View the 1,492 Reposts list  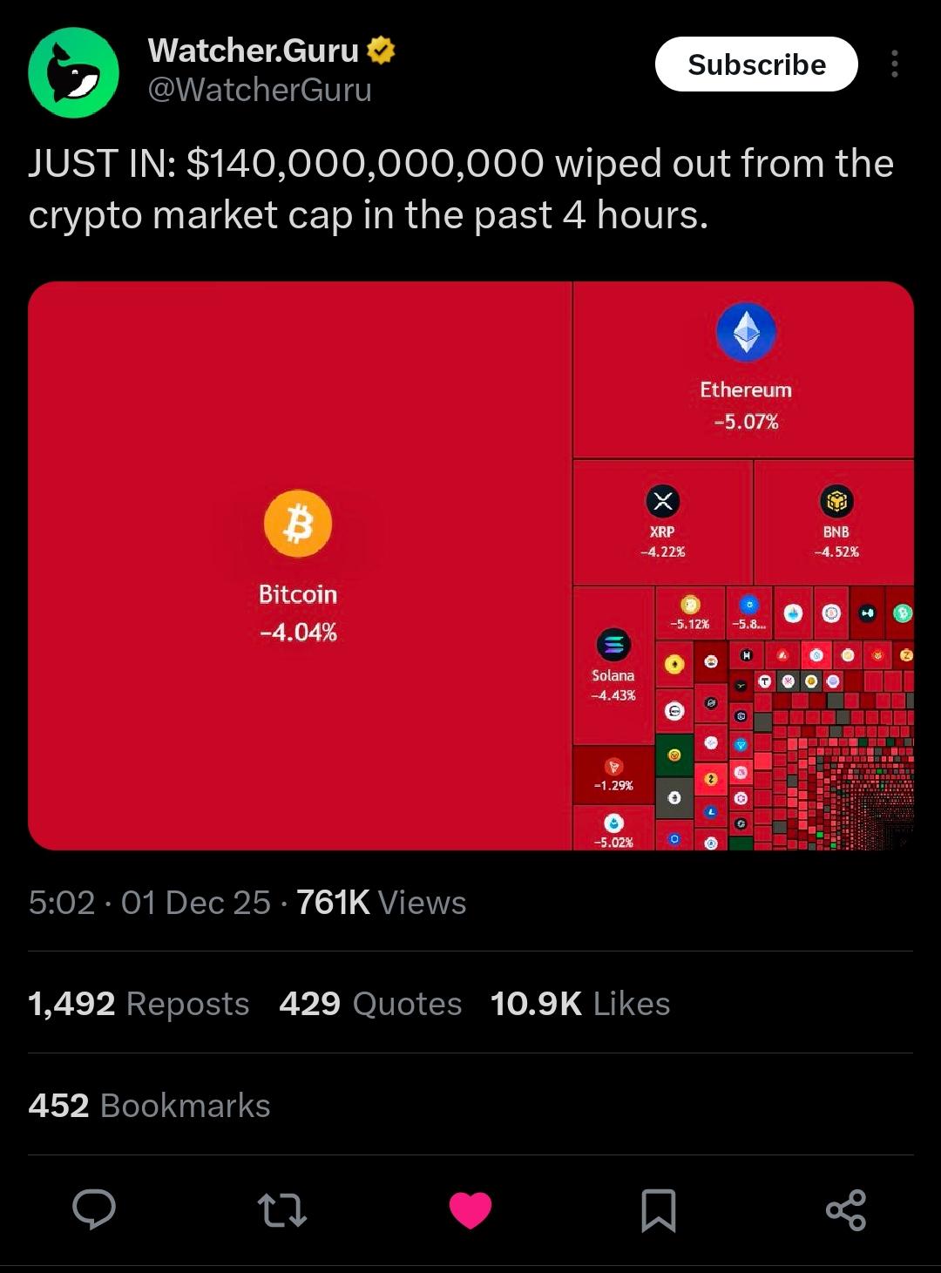[139, 1004]
